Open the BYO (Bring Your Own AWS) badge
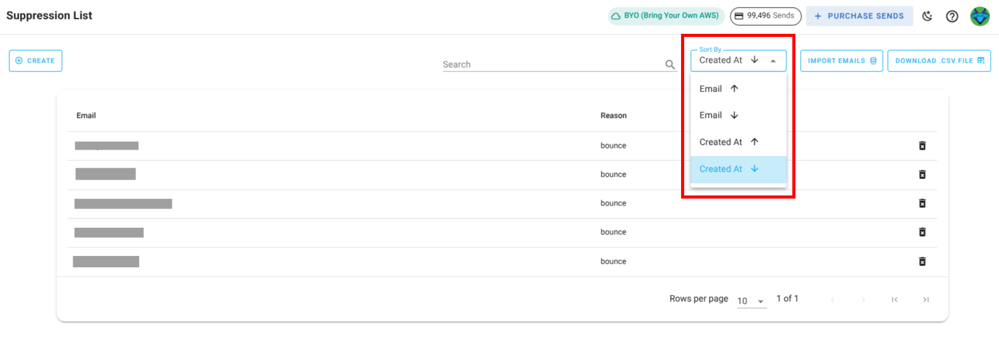The height and width of the screenshot is (343, 999). pos(666,16)
